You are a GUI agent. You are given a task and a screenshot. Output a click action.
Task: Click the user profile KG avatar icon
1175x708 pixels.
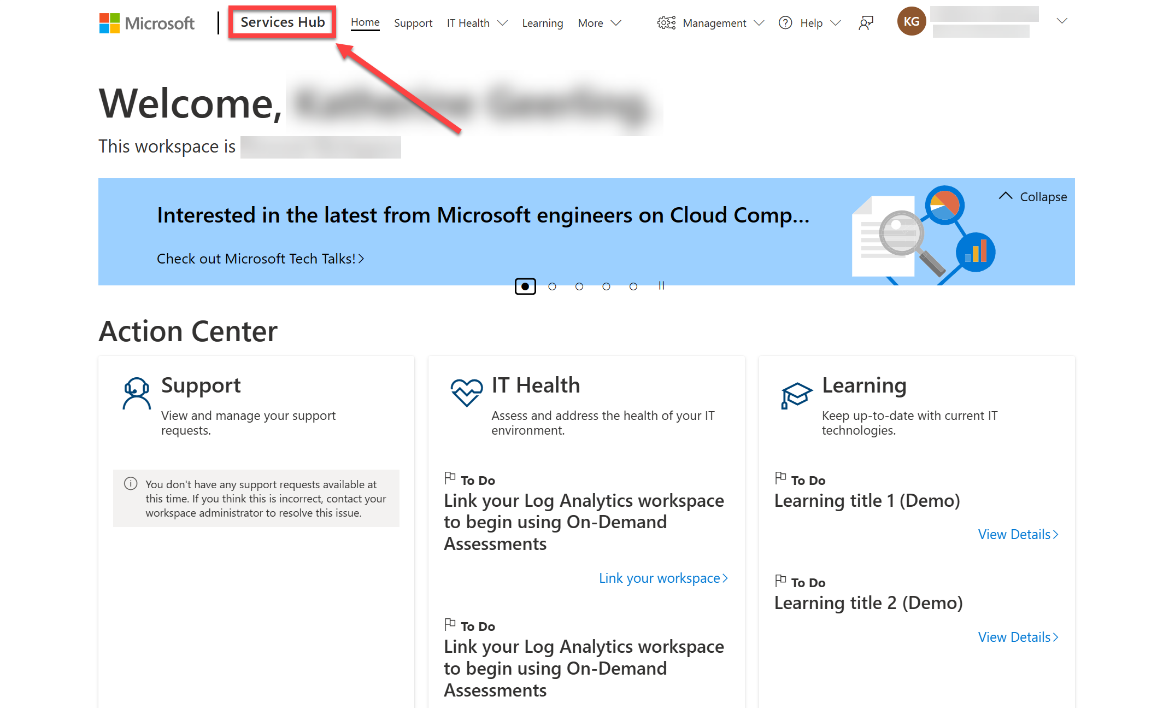click(910, 22)
